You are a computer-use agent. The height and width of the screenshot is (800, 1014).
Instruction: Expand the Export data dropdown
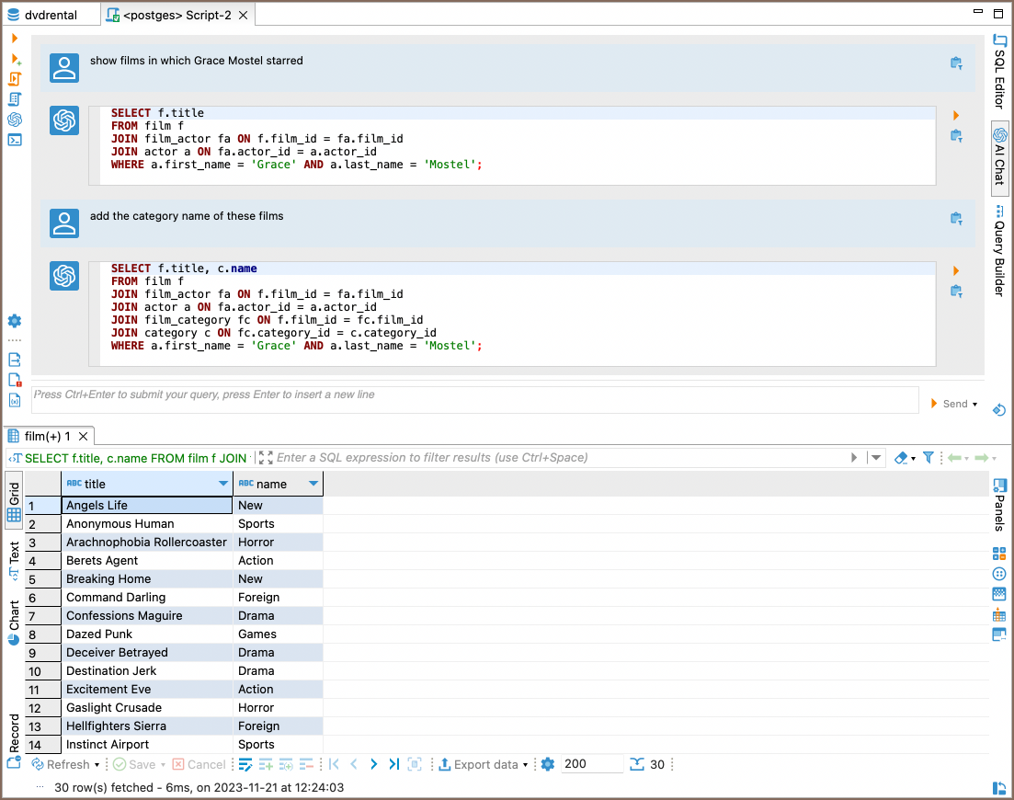tap(526, 765)
